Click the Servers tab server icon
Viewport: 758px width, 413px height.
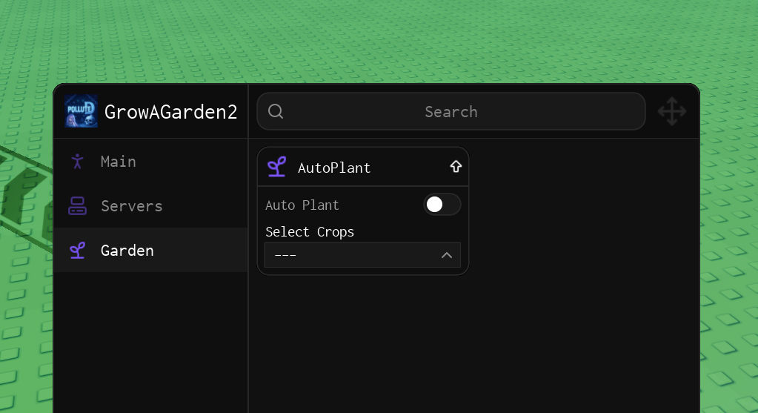(77, 205)
